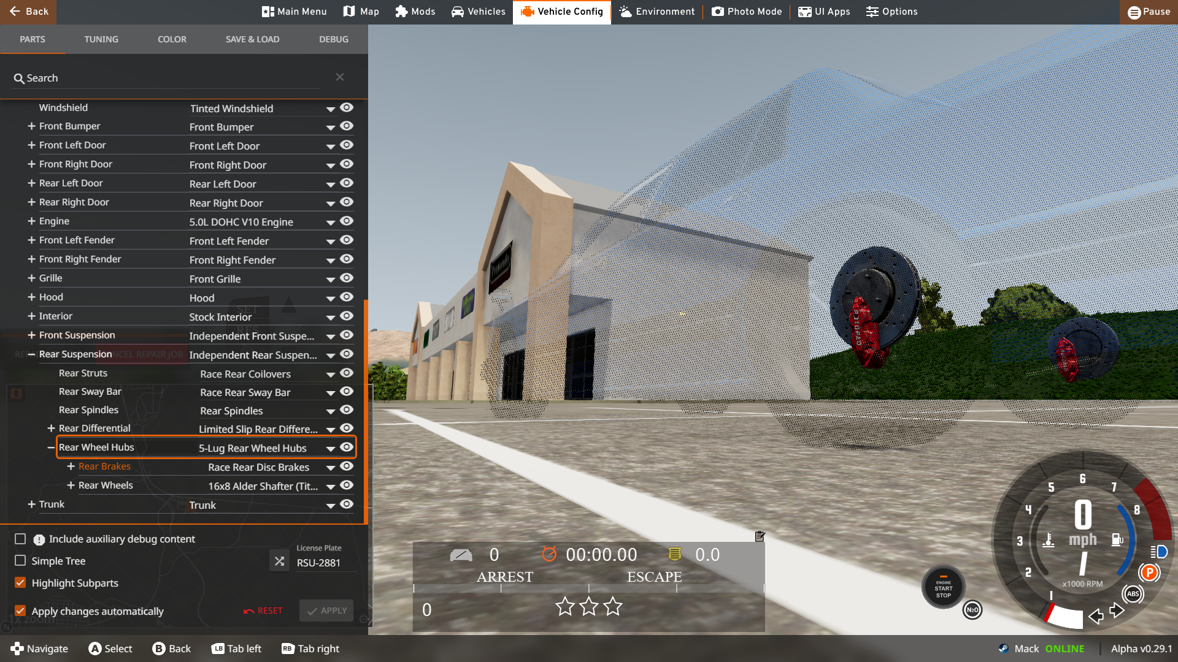The height and width of the screenshot is (662, 1178).
Task: Collapse the Rear Suspension tree node
Action: pyautogui.click(x=31, y=354)
